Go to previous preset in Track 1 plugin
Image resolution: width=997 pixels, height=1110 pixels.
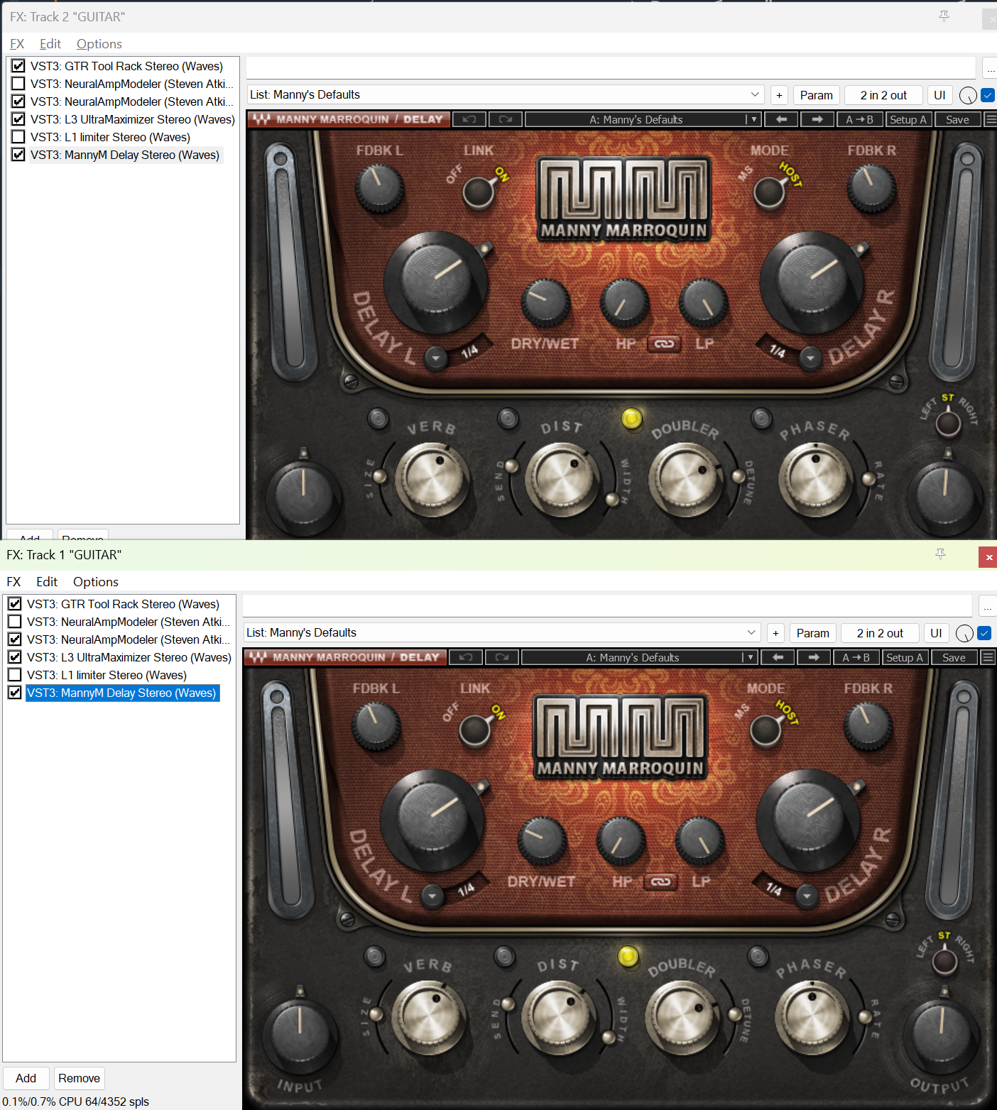[x=778, y=657]
